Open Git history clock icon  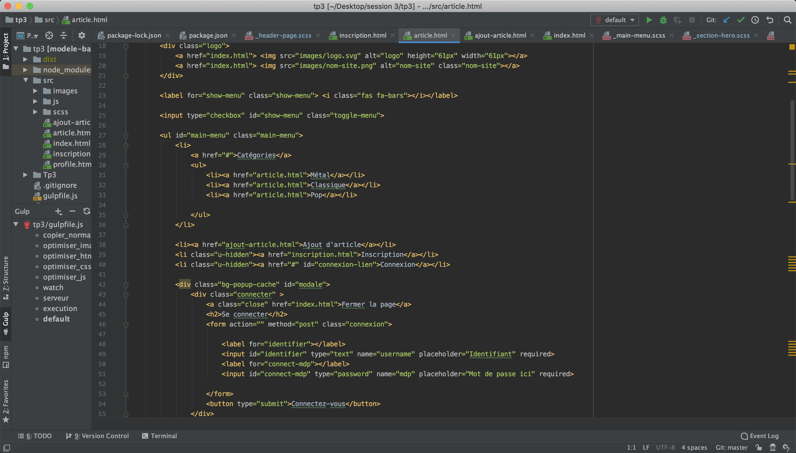[x=755, y=20]
